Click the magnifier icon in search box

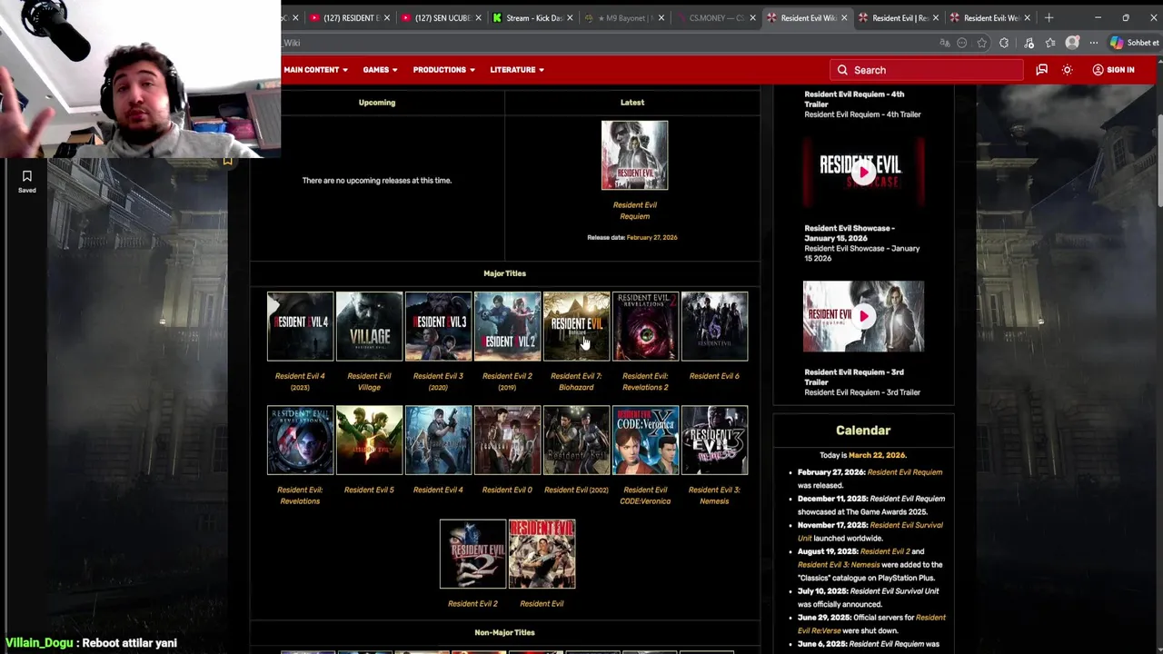(842, 70)
